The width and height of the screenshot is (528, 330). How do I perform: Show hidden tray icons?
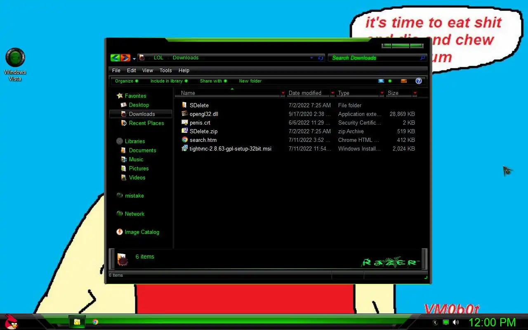435,322
